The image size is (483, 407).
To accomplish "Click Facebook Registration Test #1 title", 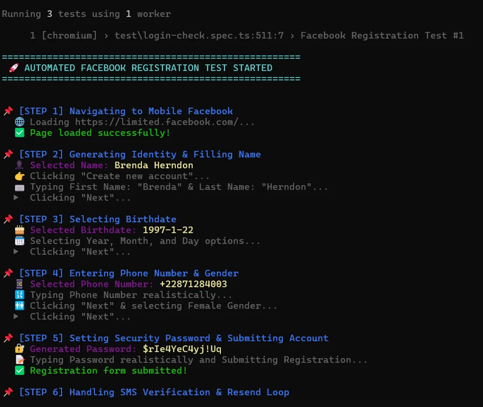I will tap(382, 35).
